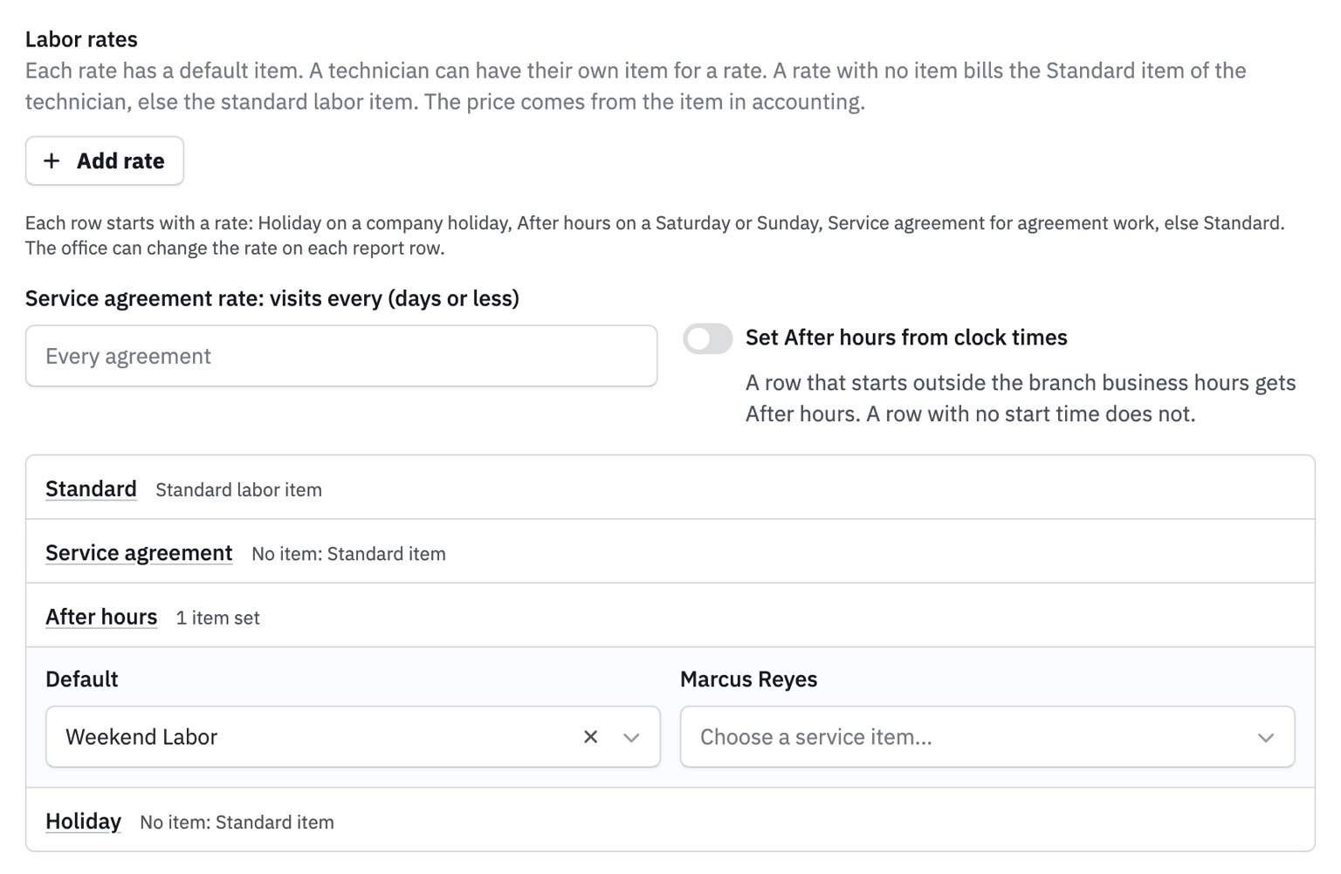Click the 'Marcus Reyes' label

[748, 679]
